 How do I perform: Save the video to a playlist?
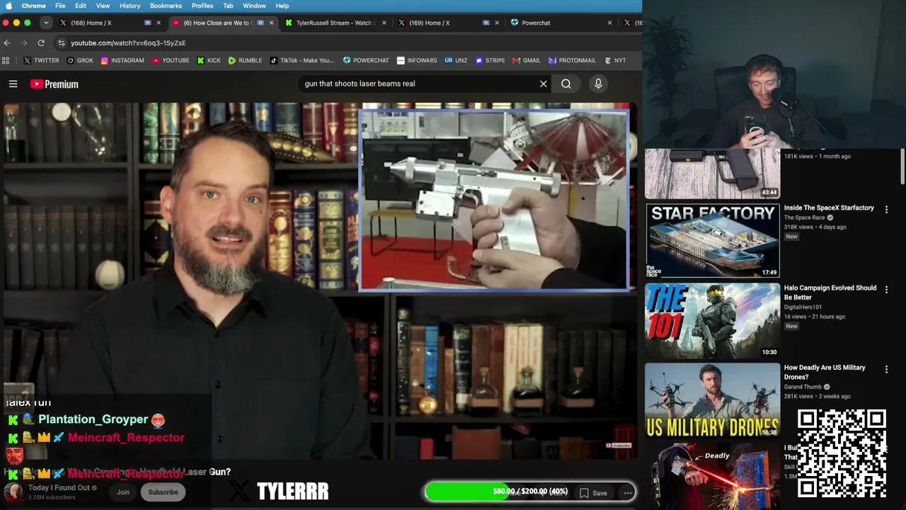click(593, 493)
